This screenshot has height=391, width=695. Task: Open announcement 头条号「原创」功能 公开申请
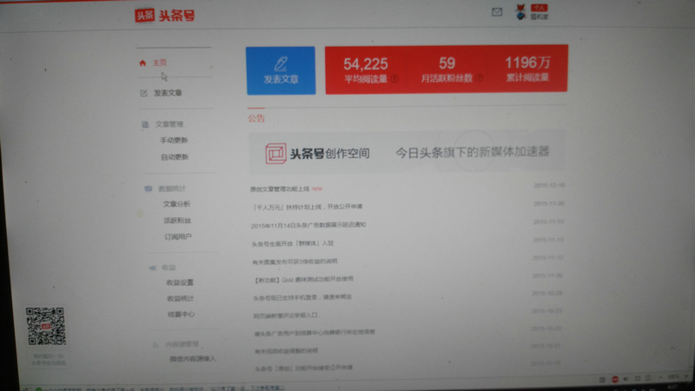(x=303, y=368)
